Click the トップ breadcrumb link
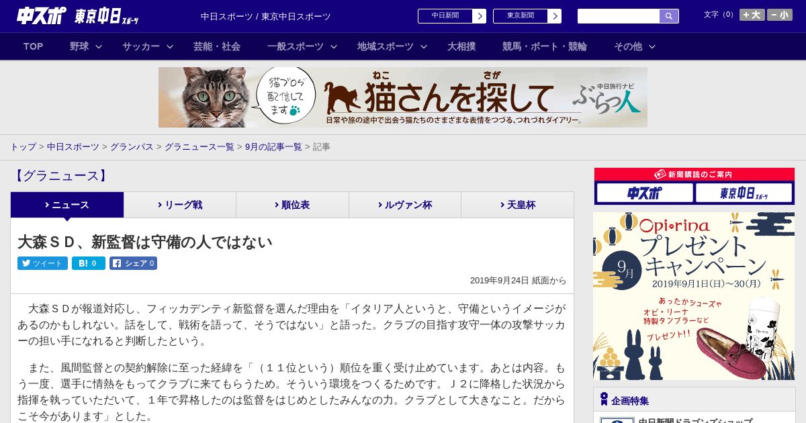806x423 pixels. 23,146
